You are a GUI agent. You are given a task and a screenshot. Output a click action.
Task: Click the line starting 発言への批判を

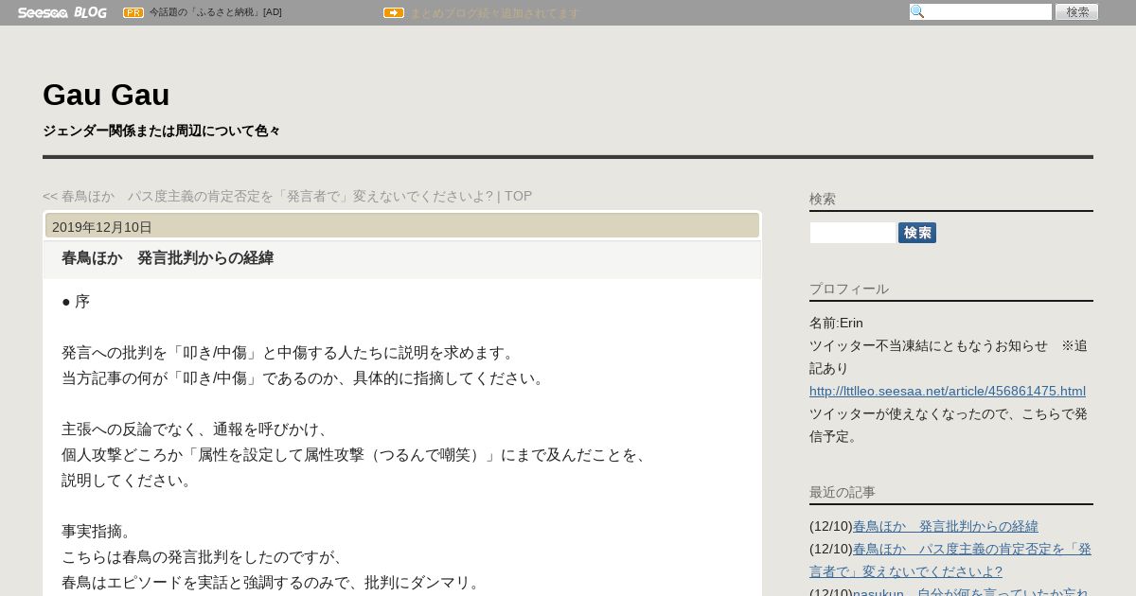pyautogui.click(x=291, y=352)
